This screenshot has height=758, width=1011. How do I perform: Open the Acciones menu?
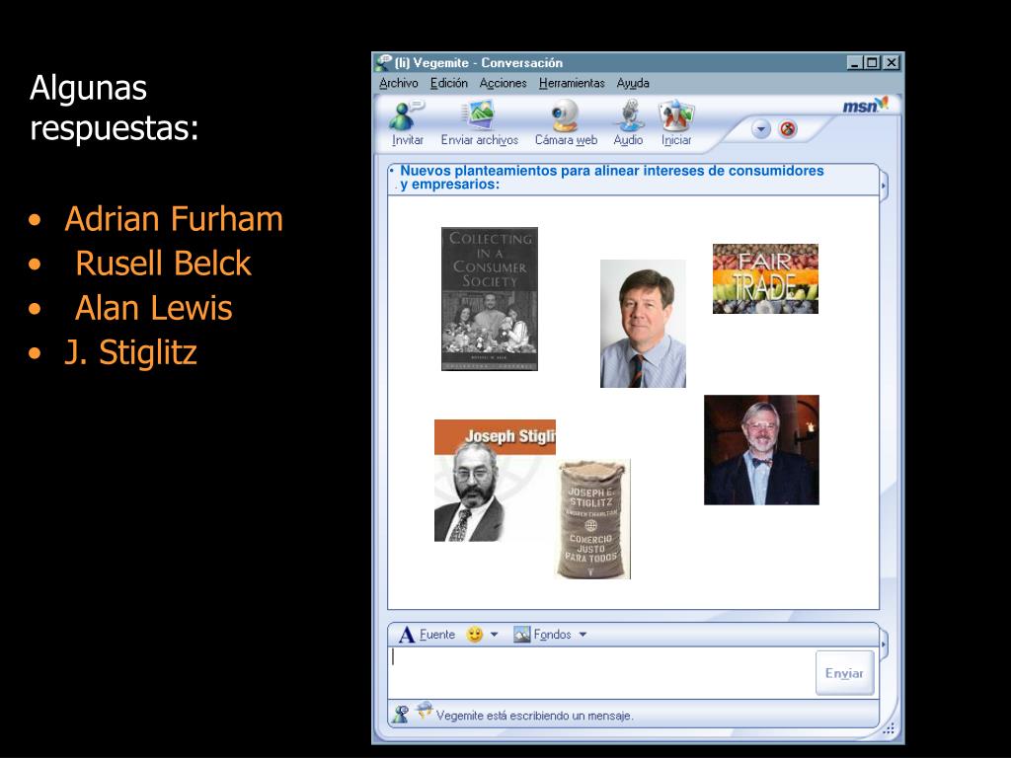point(503,83)
